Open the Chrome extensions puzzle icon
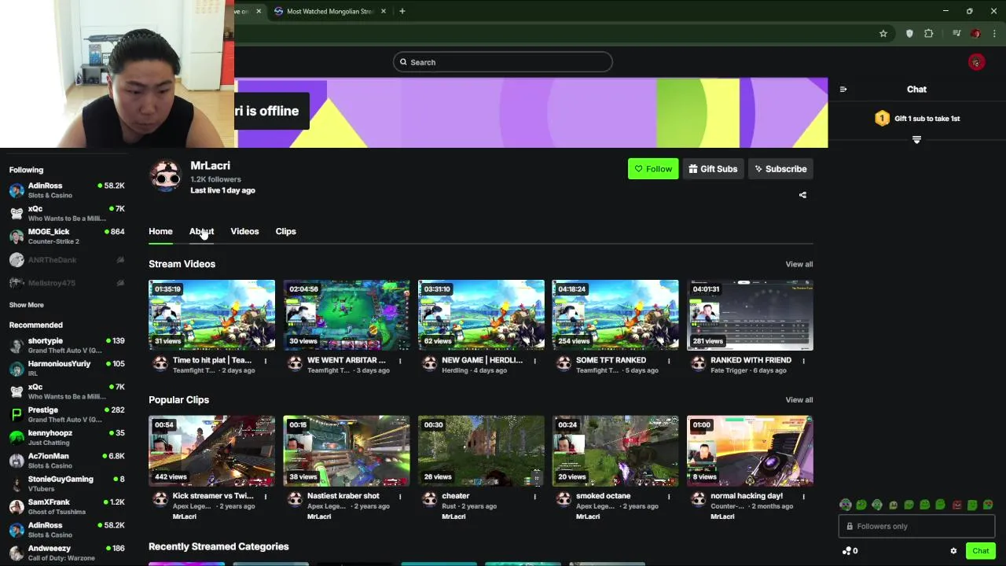1006x566 pixels. point(929,34)
